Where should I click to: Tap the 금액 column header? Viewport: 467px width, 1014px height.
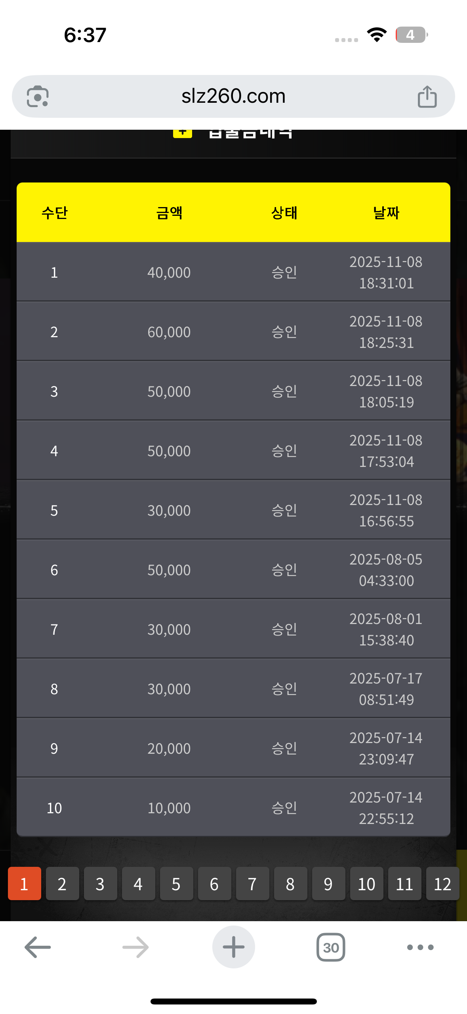[x=169, y=213]
